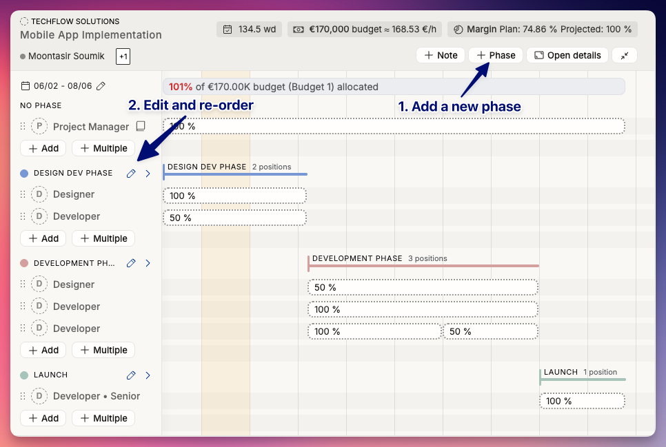
Task: Add Multiple positions to Development Phase
Action: tap(103, 350)
